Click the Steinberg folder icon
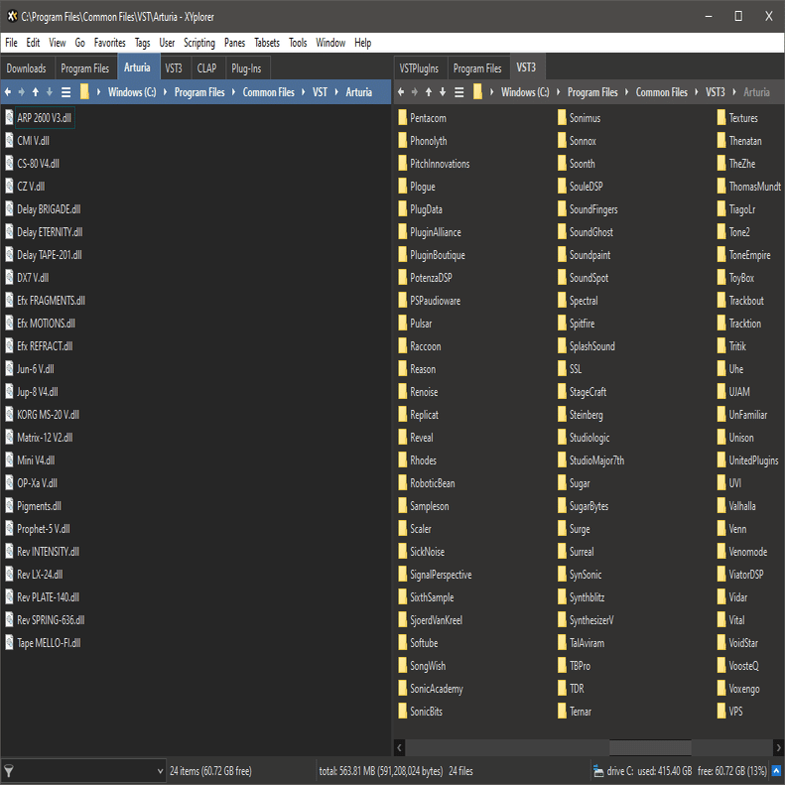 (563, 415)
